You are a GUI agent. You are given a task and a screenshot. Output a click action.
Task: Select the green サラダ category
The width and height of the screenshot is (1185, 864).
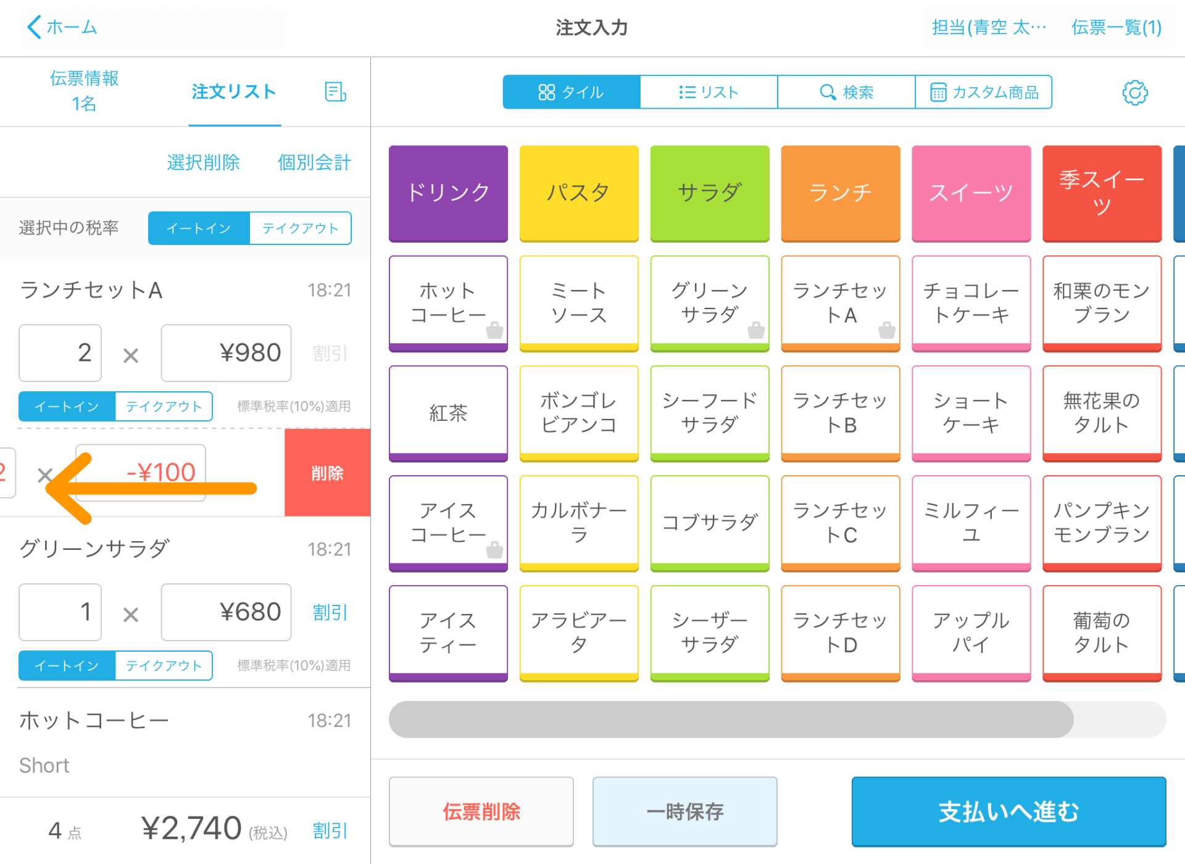[x=710, y=193]
